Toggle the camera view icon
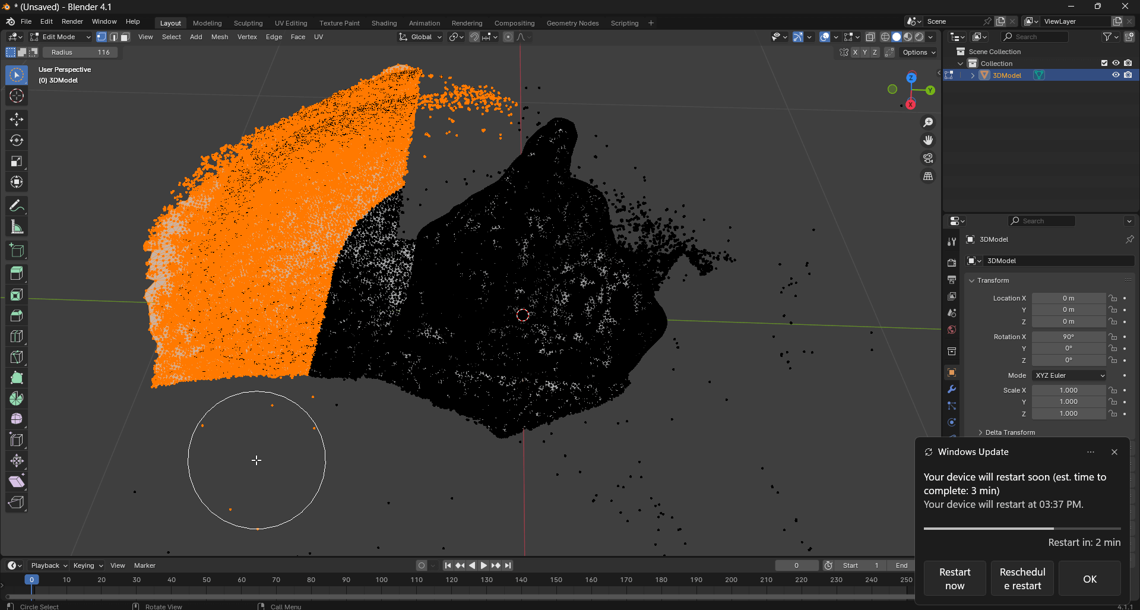The image size is (1140, 610). click(928, 158)
